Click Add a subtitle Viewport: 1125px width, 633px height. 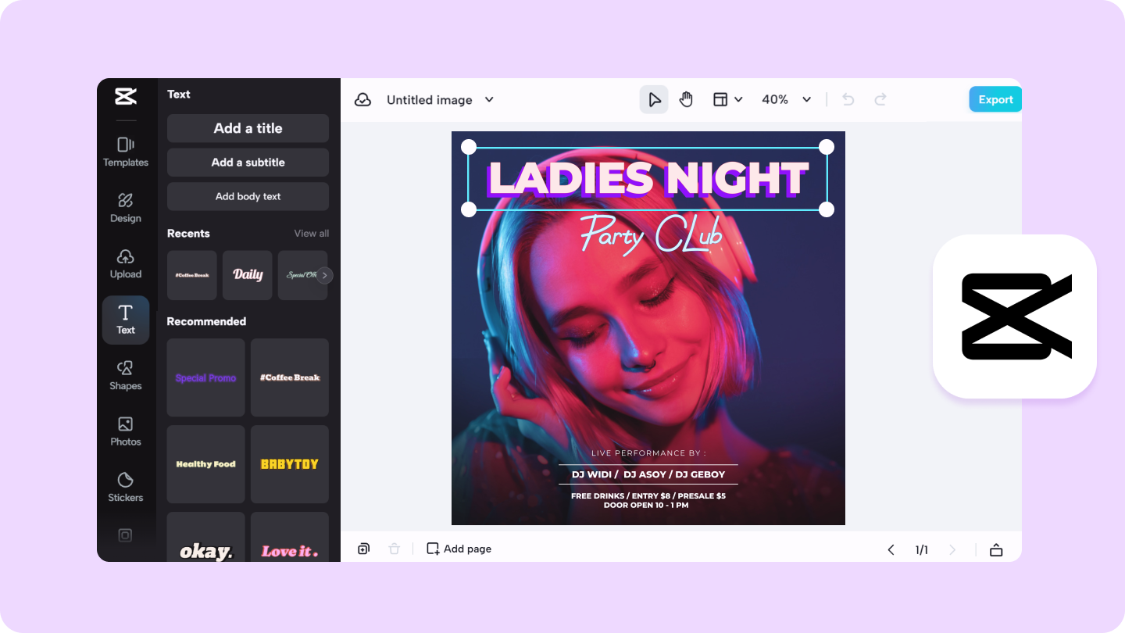point(248,163)
